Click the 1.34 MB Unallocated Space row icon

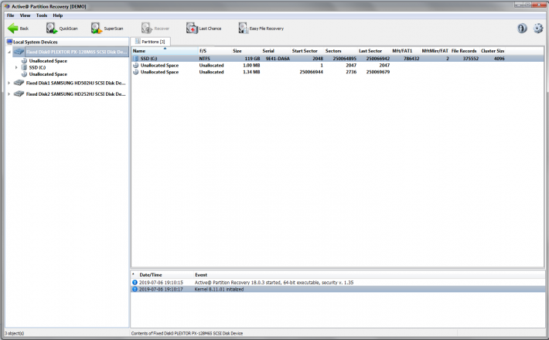[136, 72]
